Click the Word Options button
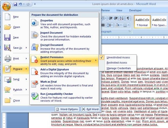The height and width of the screenshot is (128, 168). [67, 109]
